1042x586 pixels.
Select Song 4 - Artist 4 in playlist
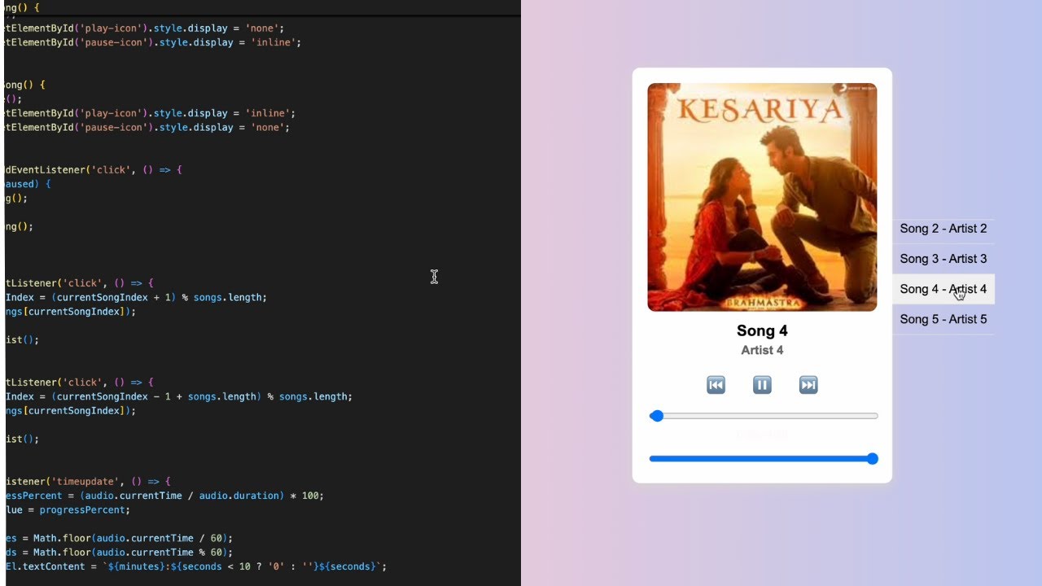(943, 289)
